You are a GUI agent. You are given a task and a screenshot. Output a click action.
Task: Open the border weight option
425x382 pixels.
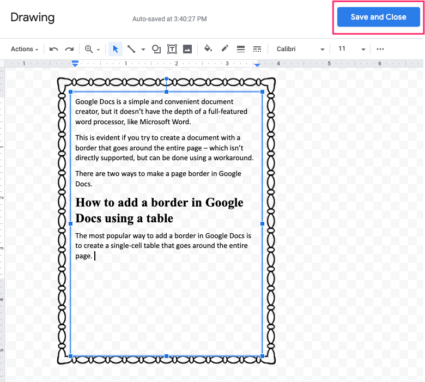pyautogui.click(x=241, y=49)
